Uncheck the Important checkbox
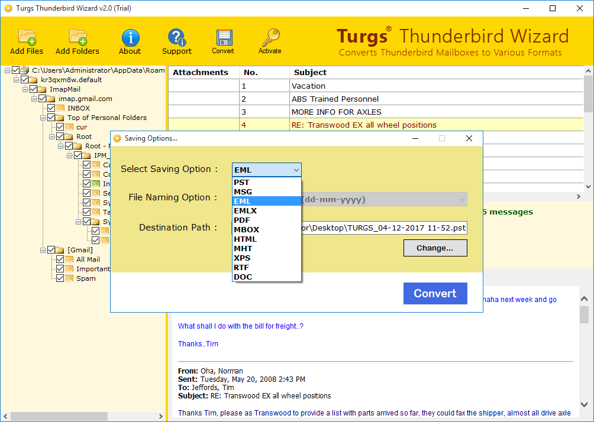 [60, 269]
